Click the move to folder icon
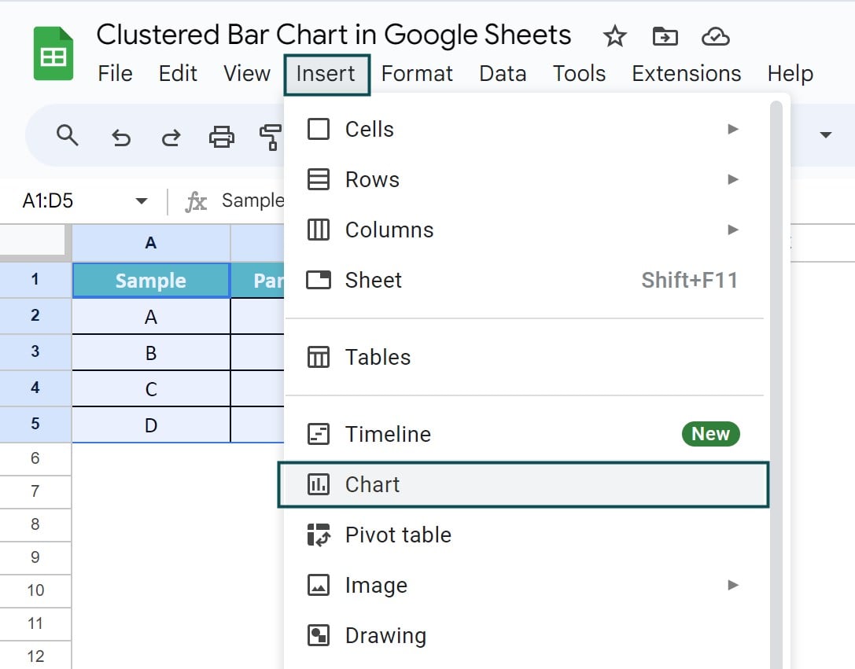This screenshot has width=855, height=669. click(665, 36)
